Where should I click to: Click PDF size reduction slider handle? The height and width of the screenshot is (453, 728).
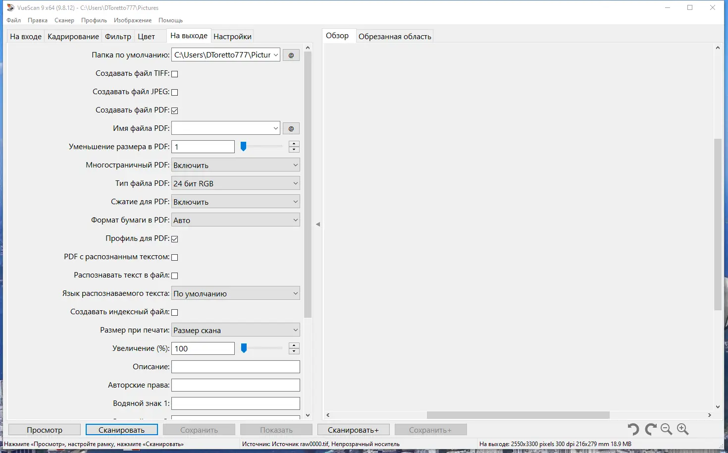[x=243, y=146]
